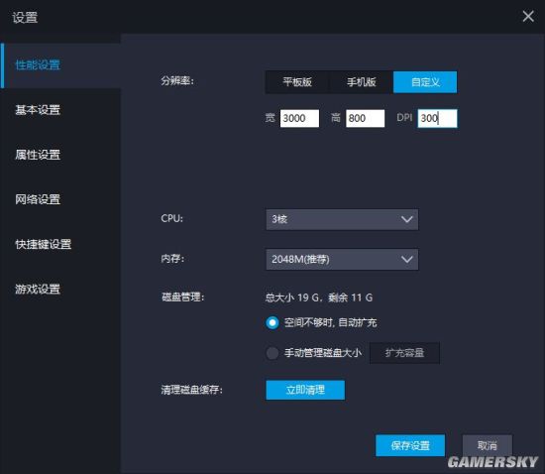Close the 设置 dialog with X

[528, 16]
